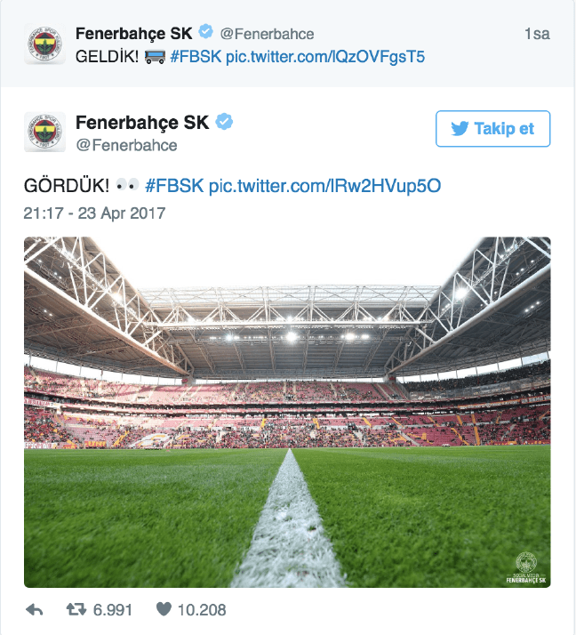The image size is (576, 635).
Task: Open pic.twitter.com/lQzOVFgsT5 link
Action: (x=325, y=57)
